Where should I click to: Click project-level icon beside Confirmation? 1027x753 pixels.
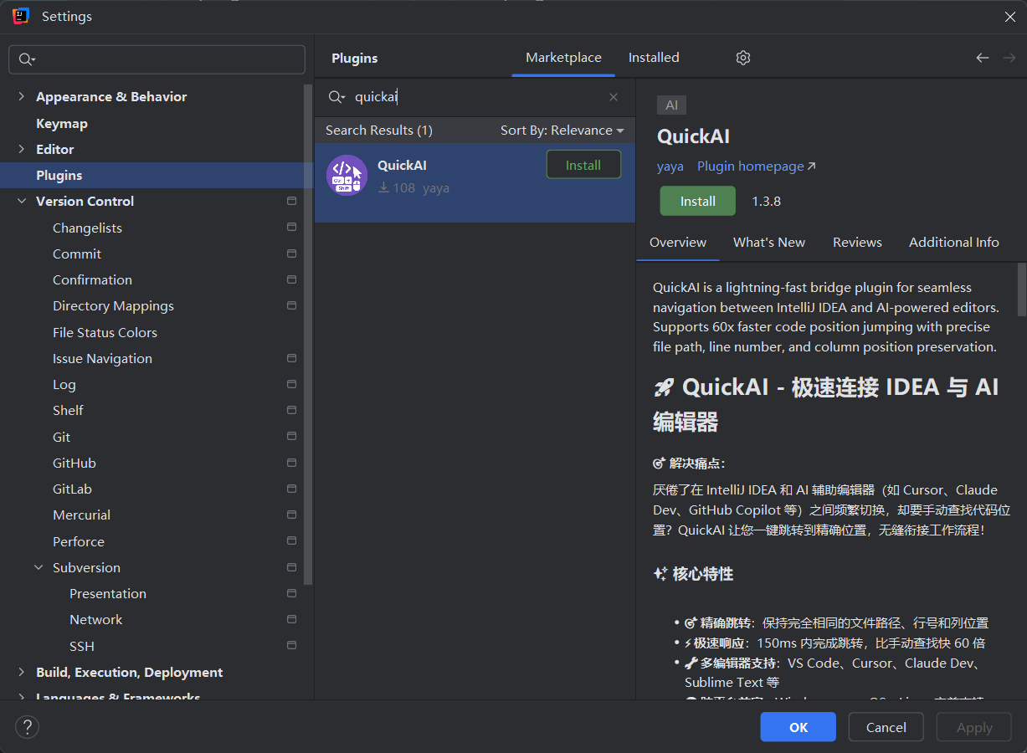tap(291, 279)
